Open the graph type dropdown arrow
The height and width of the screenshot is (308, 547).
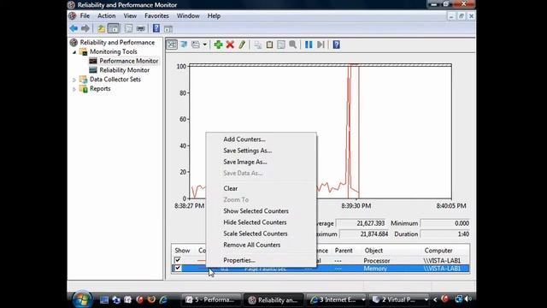(x=205, y=44)
